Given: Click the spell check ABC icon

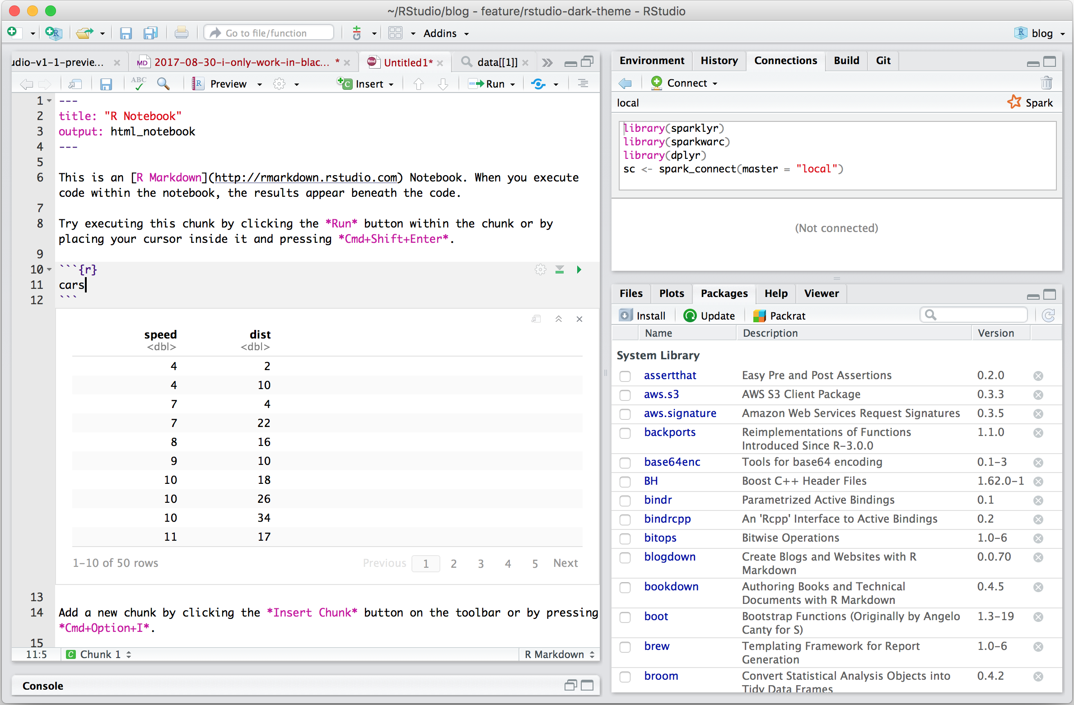Looking at the screenshot, I should tap(139, 83).
